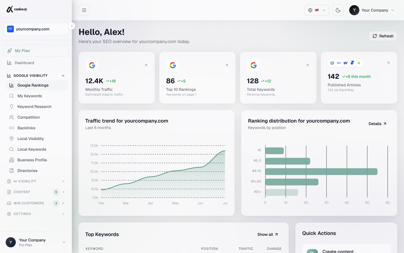
Task: Open Google Rankings
Action: coord(37,85)
